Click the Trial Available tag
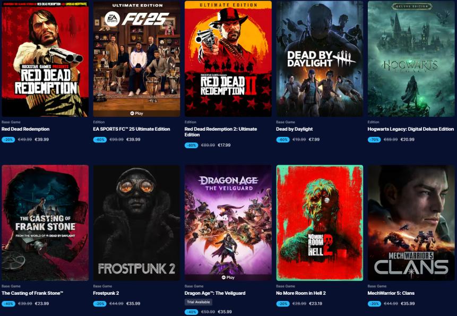457x316 pixels. [x=199, y=302]
